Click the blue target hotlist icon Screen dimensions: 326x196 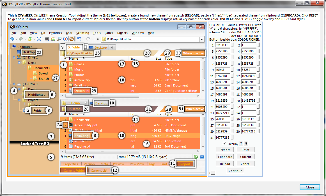(39, 39)
